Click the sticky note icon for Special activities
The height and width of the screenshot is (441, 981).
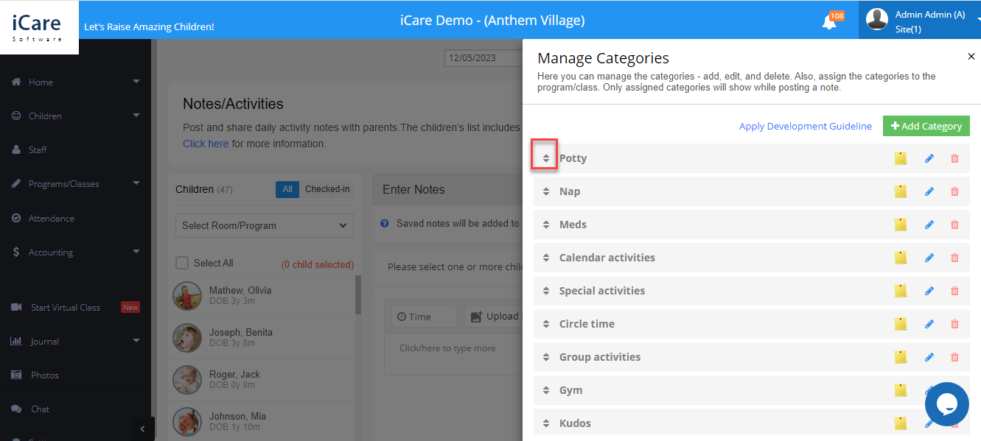click(900, 291)
